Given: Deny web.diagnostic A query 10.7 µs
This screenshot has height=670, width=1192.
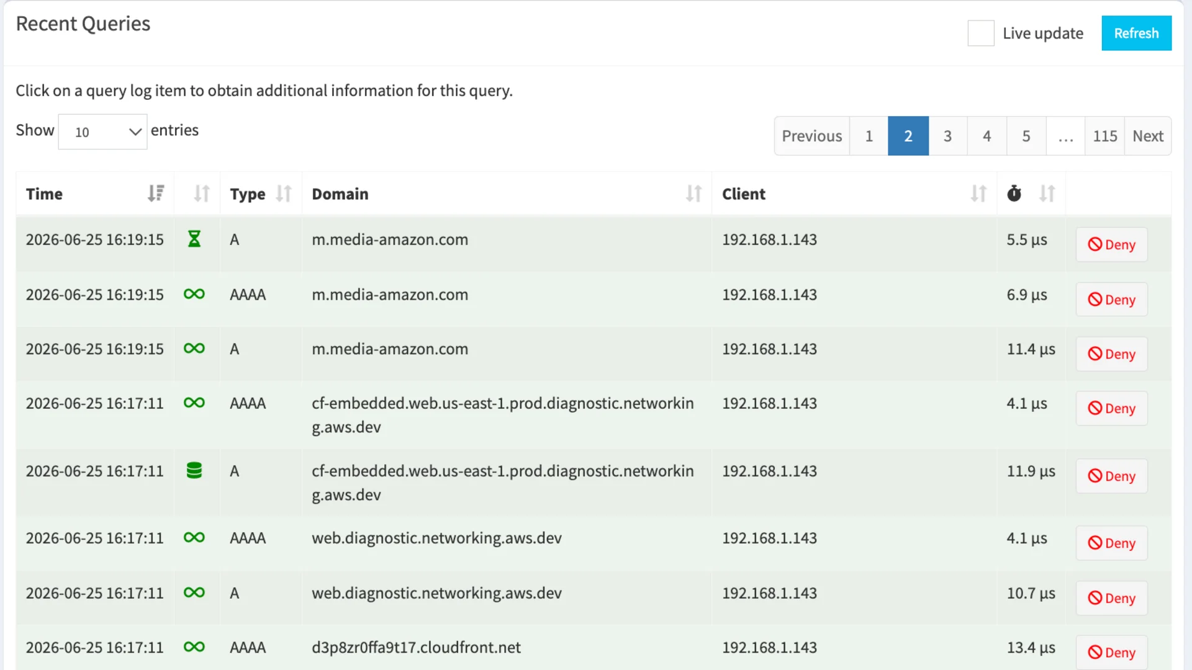Looking at the screenshot, I should 1111,598.
